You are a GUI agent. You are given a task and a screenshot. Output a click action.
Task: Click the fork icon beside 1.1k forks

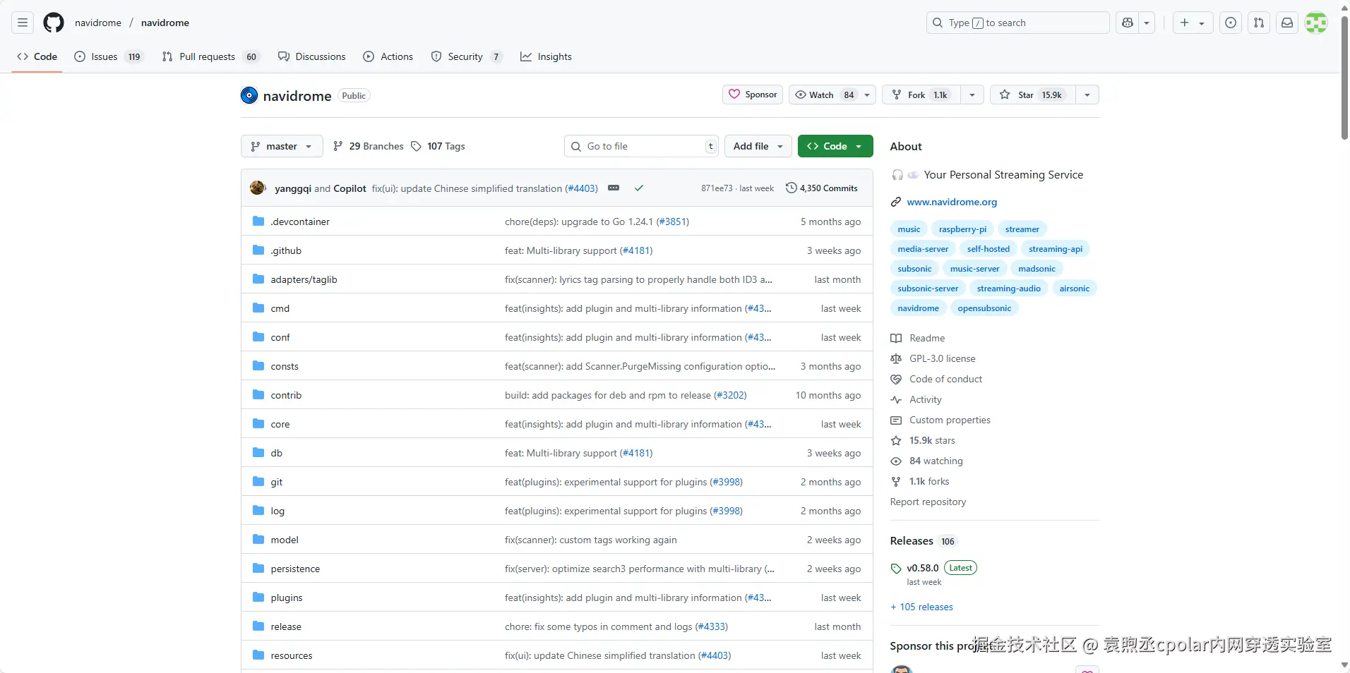pos(896,482)
